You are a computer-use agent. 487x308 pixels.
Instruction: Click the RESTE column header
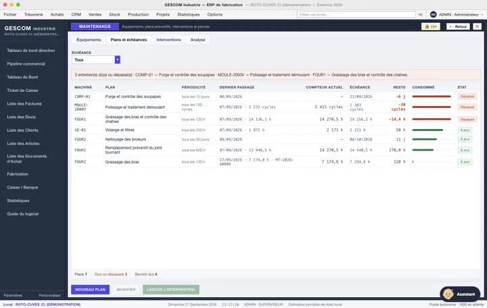(400, 87)
